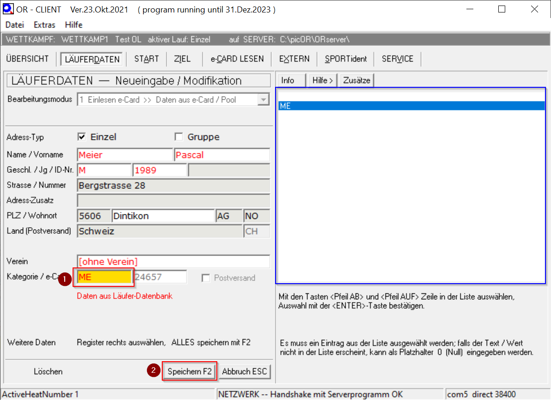Open the Hilfe menu
The image size is (551, 400).
coord(73,25)
